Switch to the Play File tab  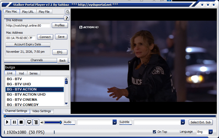click(44, 12)
